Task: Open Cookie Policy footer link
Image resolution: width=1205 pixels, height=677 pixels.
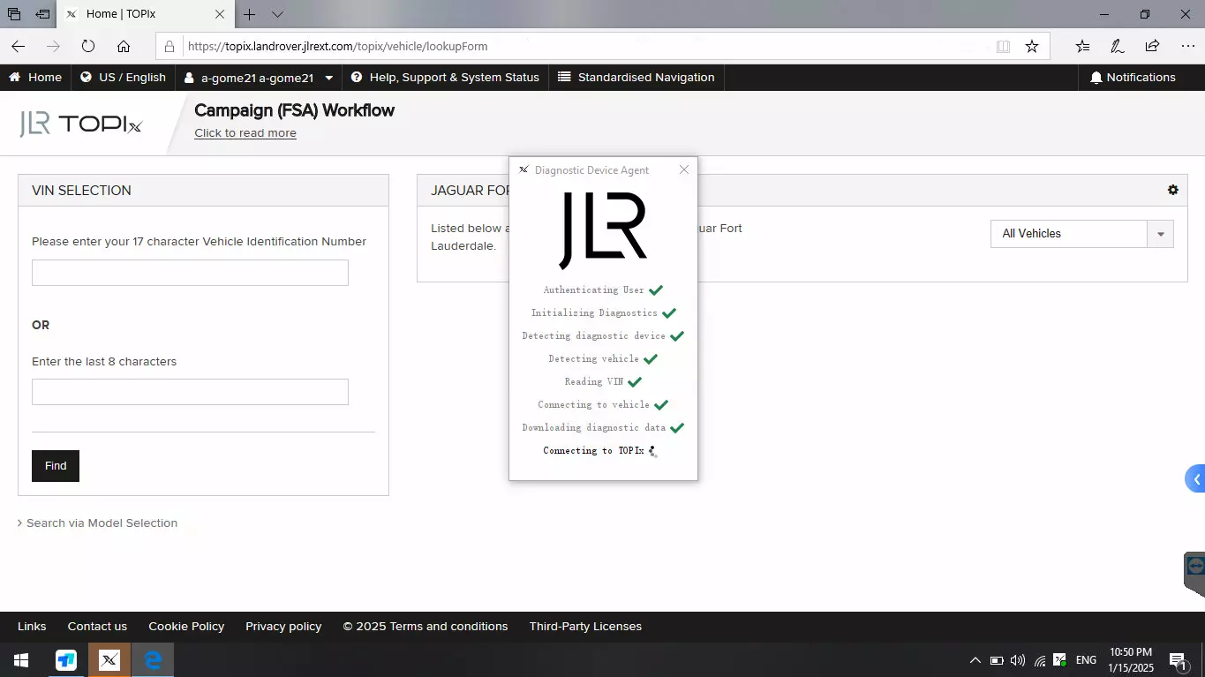Action: [x=186, y=627]
